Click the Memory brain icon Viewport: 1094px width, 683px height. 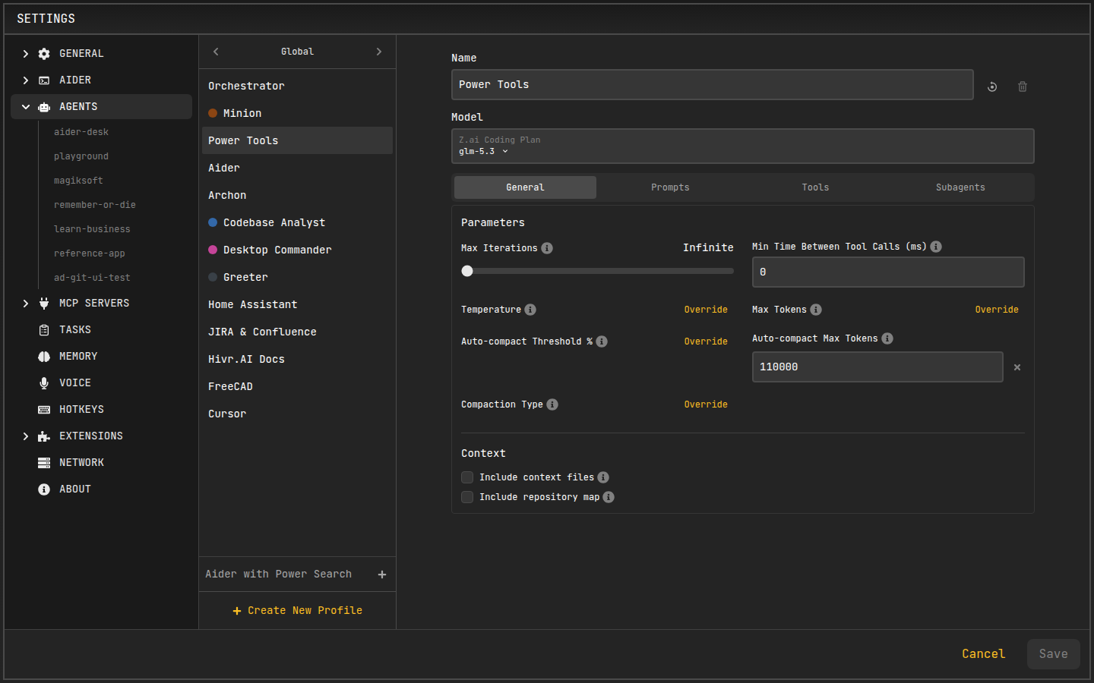[44, 356]
